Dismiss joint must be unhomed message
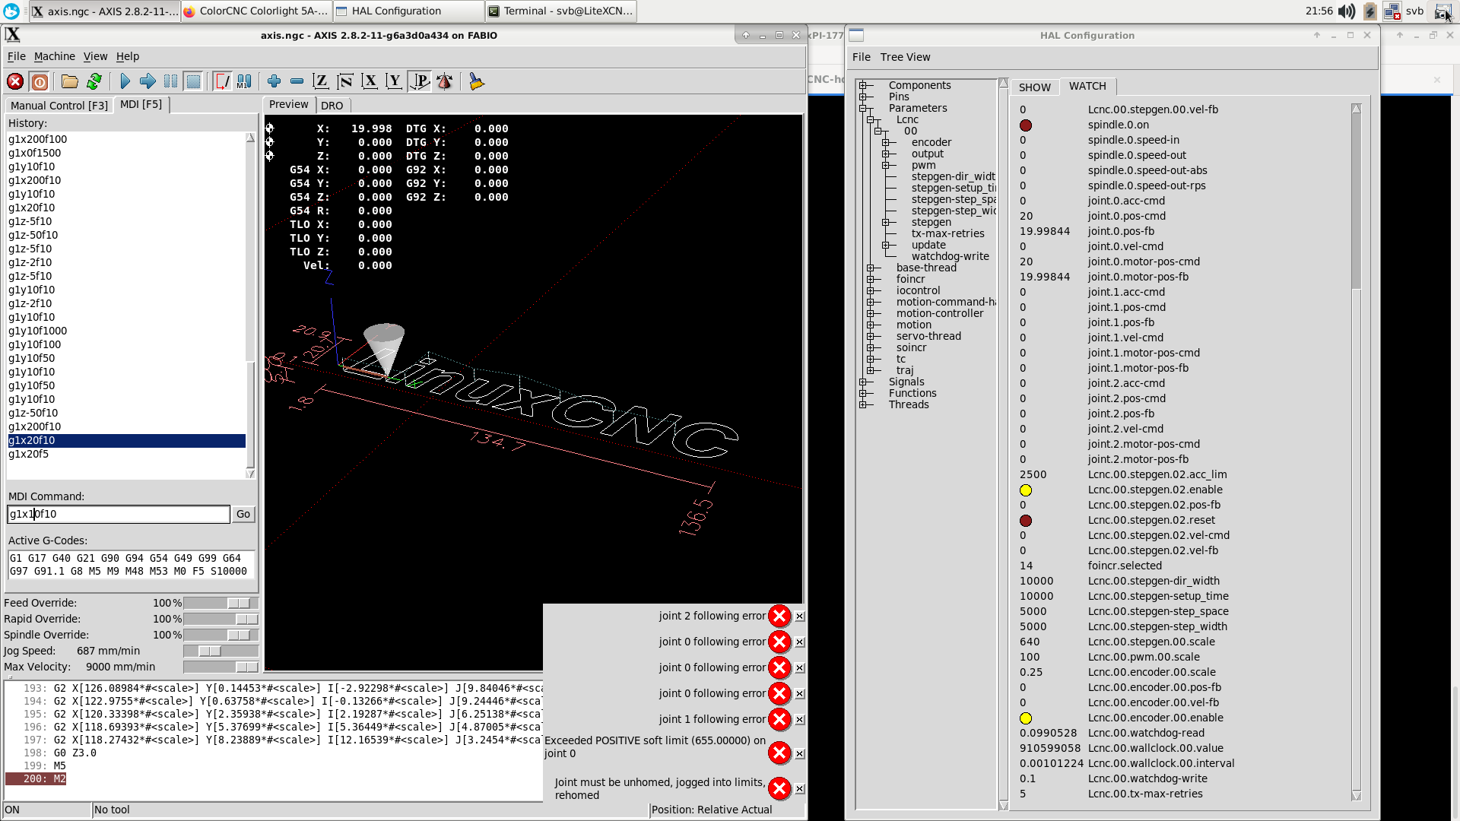Screen dimensions: 1460x821 click(x=800, y=789)
